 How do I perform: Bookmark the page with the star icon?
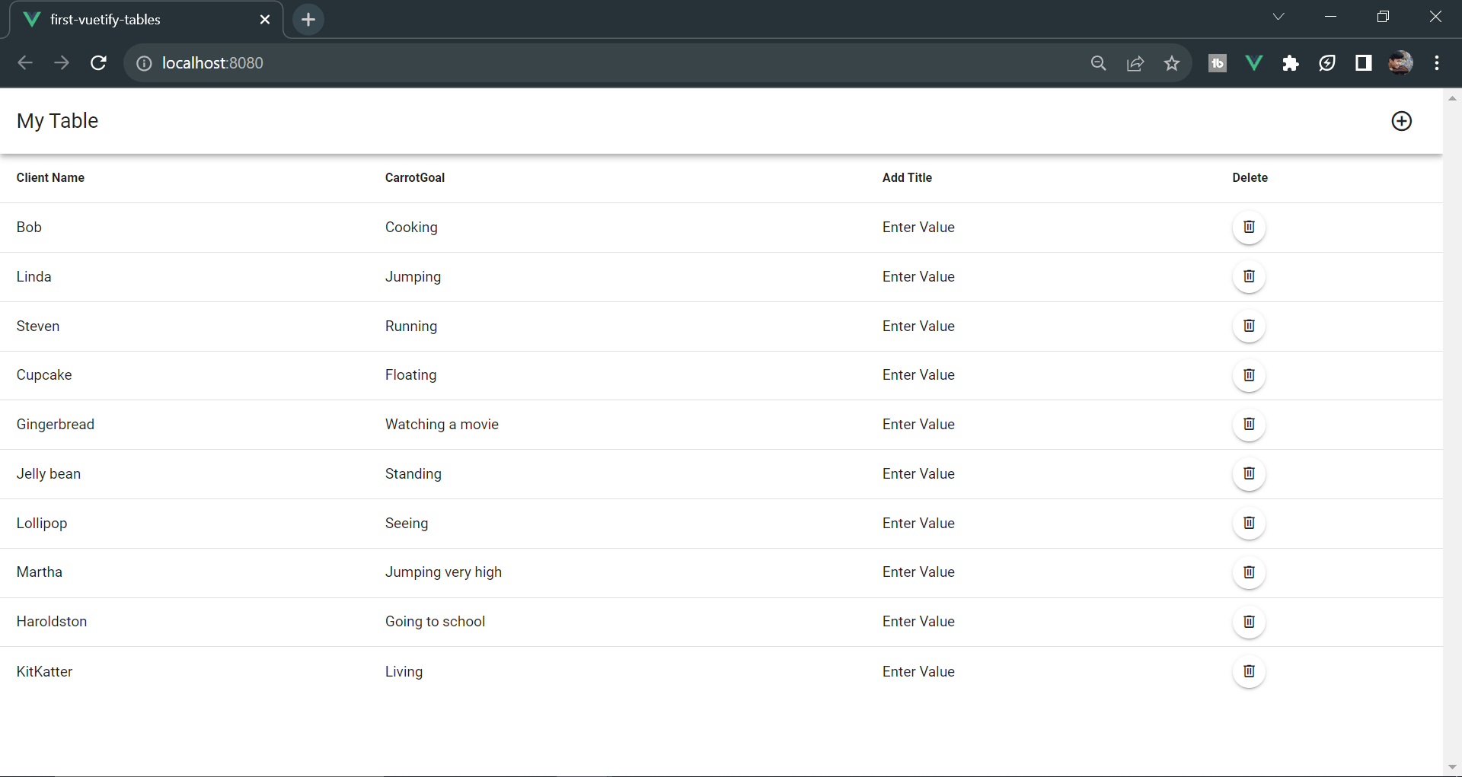pyautogui.click(x=1172, y=62)
